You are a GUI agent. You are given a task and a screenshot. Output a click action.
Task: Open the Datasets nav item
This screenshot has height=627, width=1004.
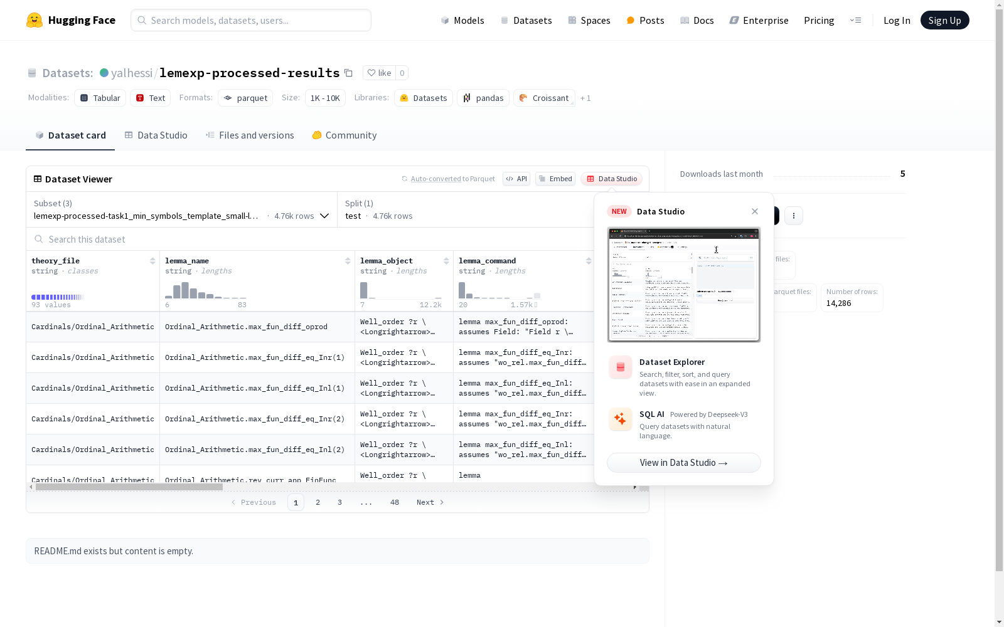526,20
